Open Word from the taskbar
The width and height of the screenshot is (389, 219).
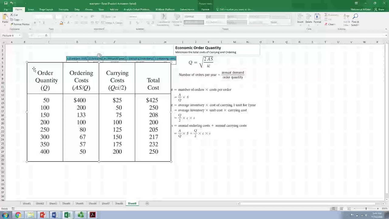(x=55, y=215)
